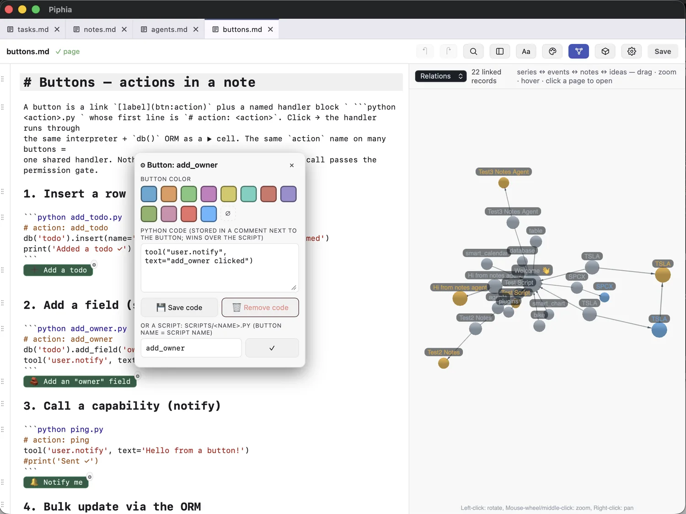Viewport: 686px width, 514px height.
Task: Pick the teal button color swatch
Action: point(248,194)
